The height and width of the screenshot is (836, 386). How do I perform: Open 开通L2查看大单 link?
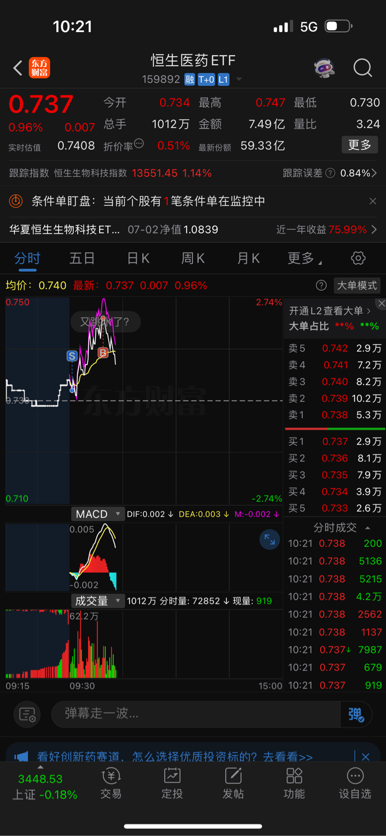330,311
